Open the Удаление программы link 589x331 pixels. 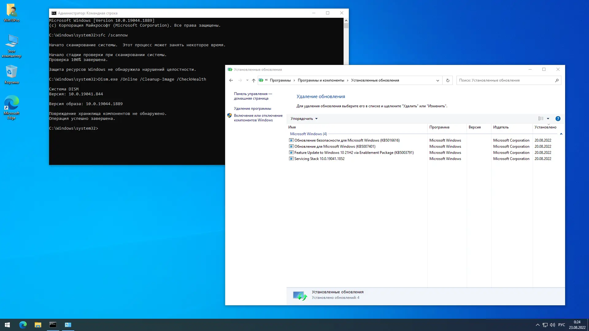252,108
